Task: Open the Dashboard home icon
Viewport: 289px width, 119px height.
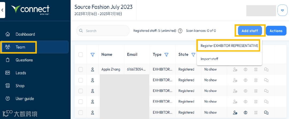Action: pos(8,34)
